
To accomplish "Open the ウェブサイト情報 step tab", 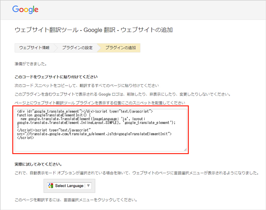I will (x=34, y=48).
